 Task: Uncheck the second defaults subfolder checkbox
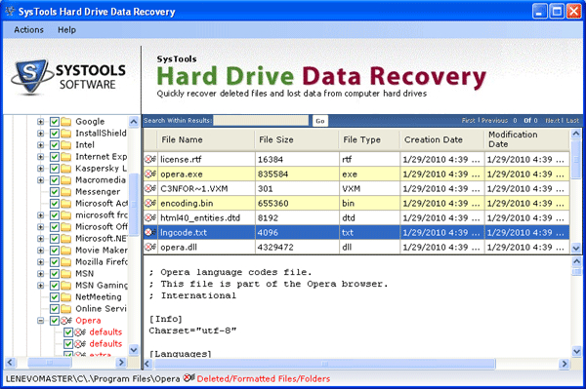[68, 343]
